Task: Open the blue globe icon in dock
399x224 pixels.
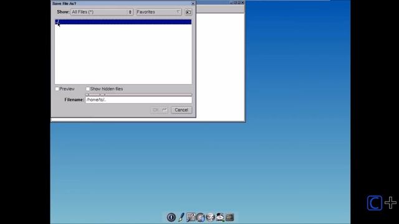Action: [201, 217]
